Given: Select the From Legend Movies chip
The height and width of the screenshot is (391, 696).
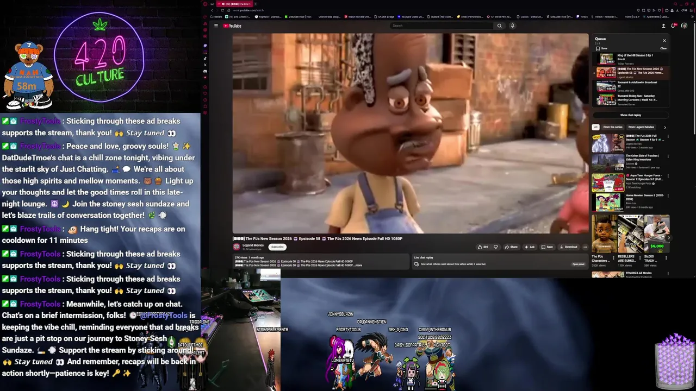Looking at the screenshot, I should point(641,127).
